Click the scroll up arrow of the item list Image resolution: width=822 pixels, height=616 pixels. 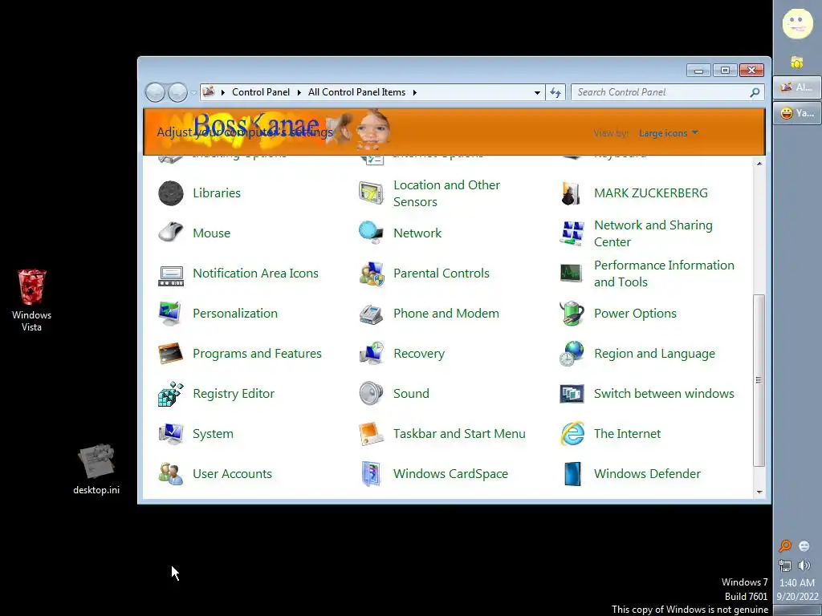(759, 164)
